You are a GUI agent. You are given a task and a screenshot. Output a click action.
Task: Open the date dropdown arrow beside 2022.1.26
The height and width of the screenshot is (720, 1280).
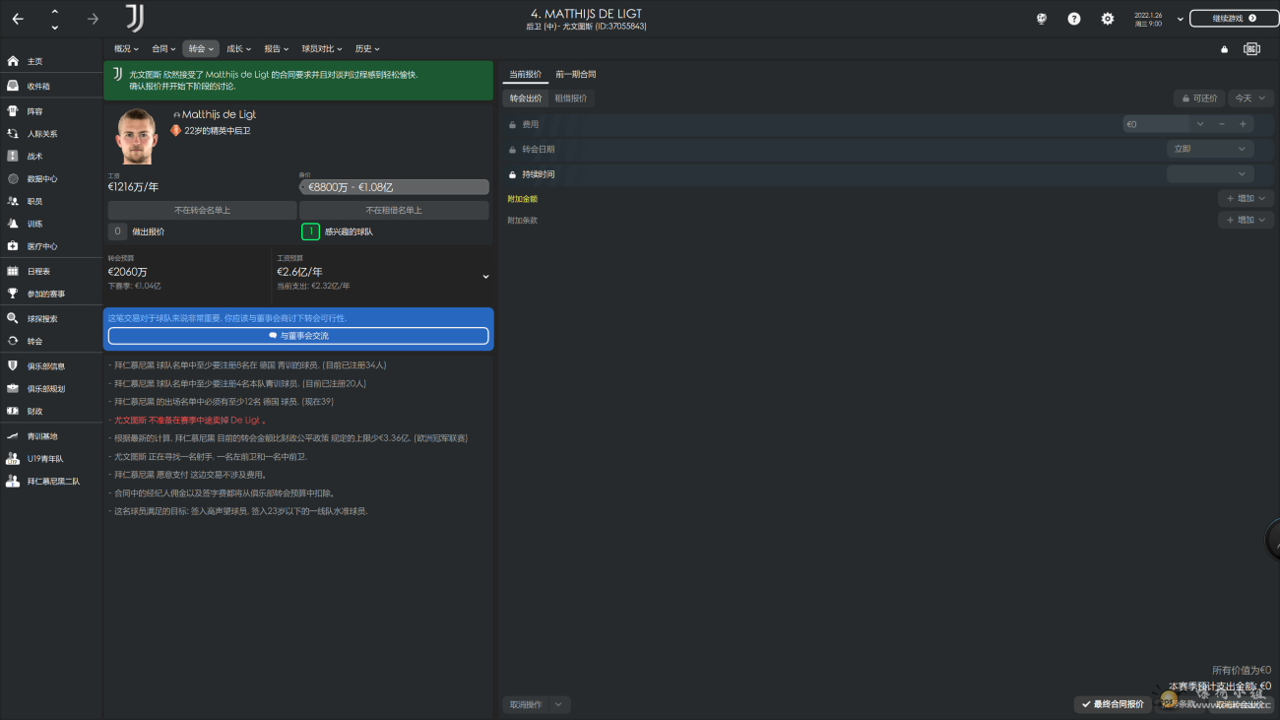click(1180, 19)
